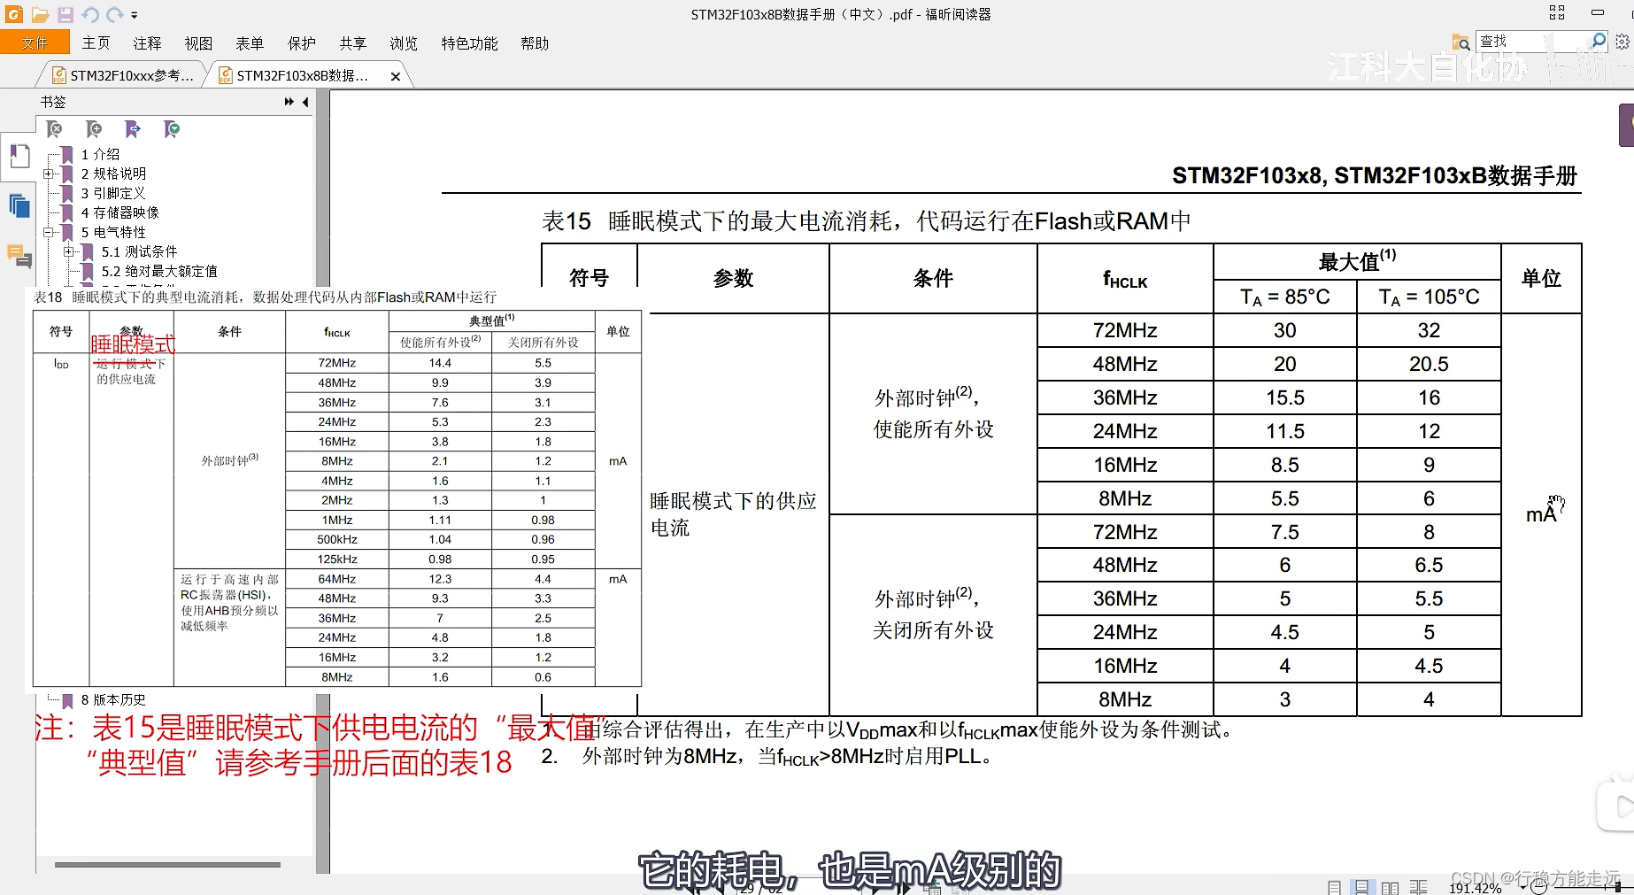Screen dimensions: 1634x895
Task: Select bookmark 4 存储器映像
Action: [119, 212]
